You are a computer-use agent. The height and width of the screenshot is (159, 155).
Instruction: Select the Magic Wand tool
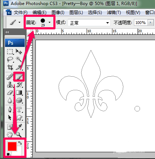pos(19,59)
